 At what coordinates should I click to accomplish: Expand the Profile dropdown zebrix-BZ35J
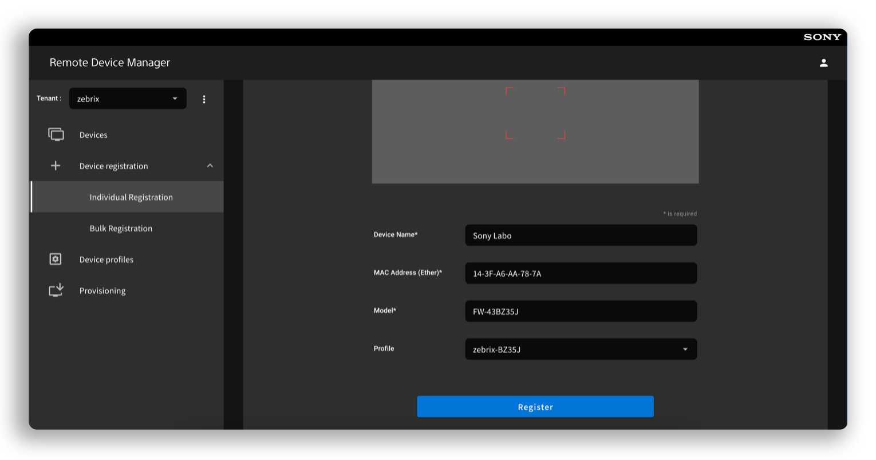point(581,349)
